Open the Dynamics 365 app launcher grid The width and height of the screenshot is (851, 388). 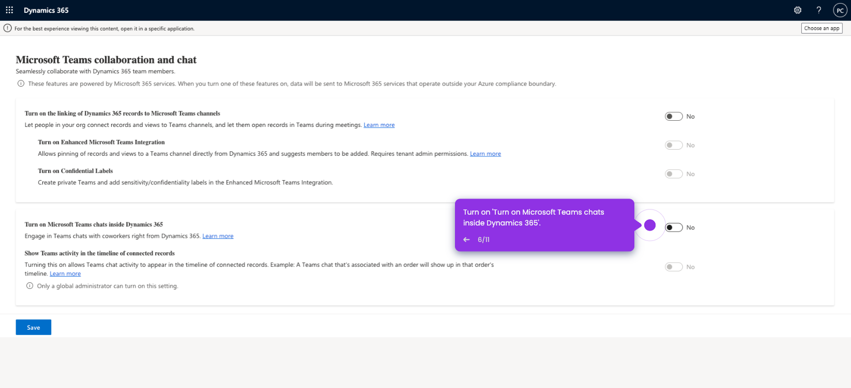[x=9, y=10]
